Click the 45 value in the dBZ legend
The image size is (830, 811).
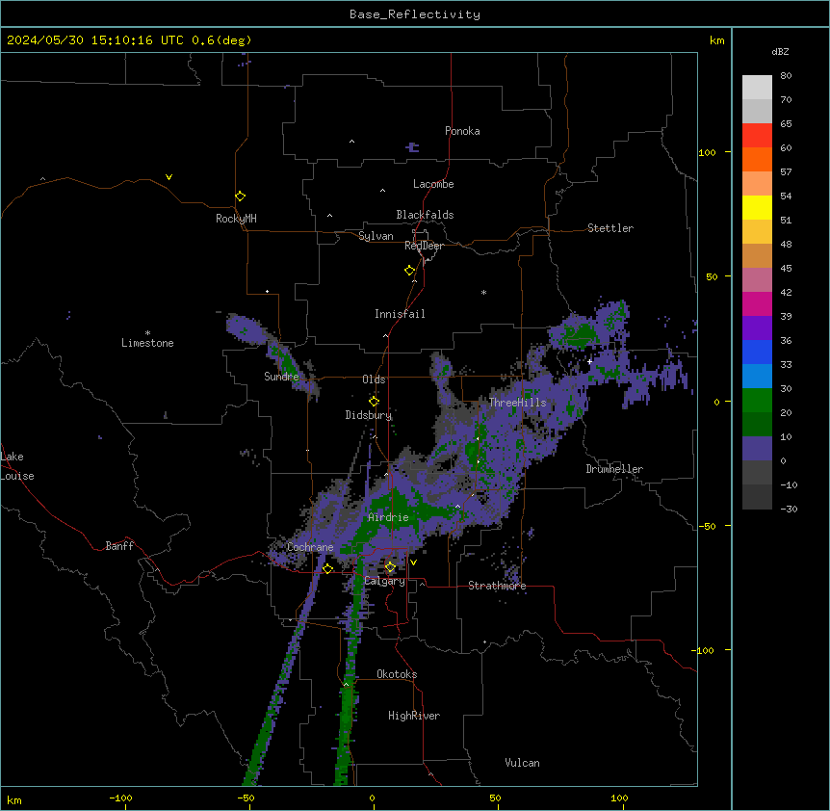click(786, 269)
